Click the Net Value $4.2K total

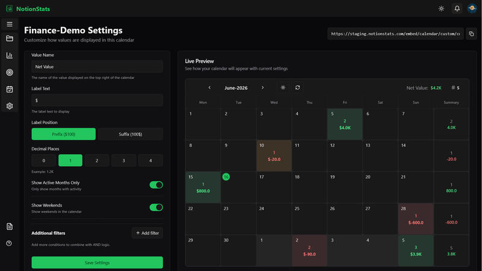pyautogui.click(x=424, y=88)
